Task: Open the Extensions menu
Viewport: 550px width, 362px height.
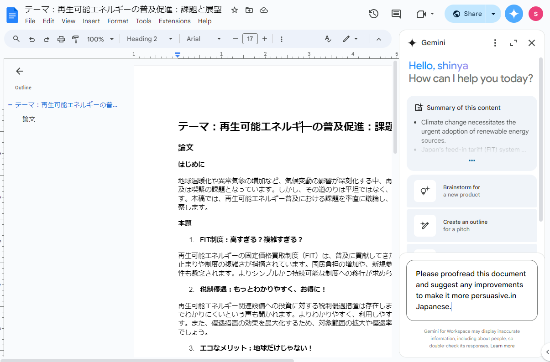Action: click(174, 21)
